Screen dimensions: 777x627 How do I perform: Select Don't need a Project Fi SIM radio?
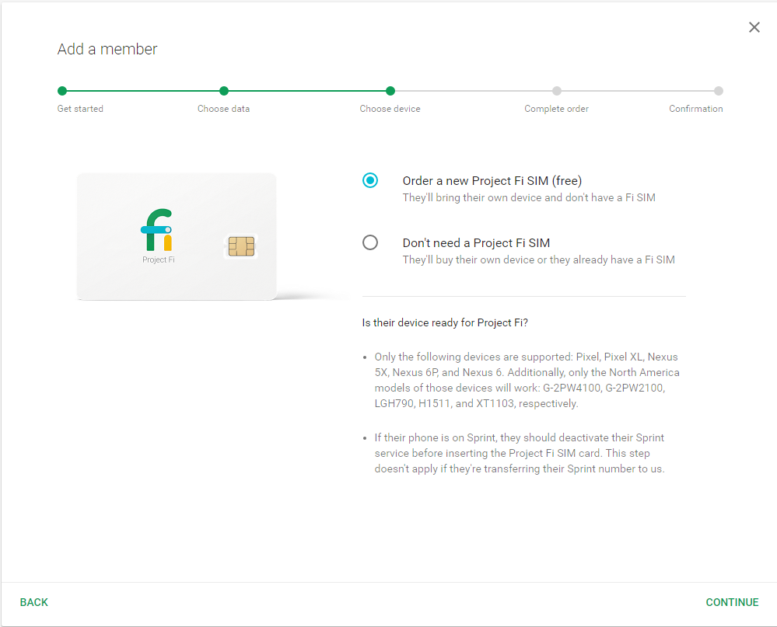(370, 242)
